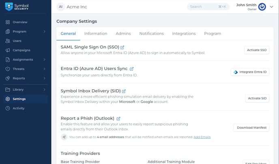Click the AI company badge next to Acme Inc
Image resolution: width=279 pixels, height=164 pixels.
(61, 7)
